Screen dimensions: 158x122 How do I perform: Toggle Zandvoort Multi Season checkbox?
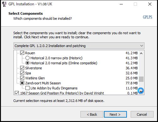tap(22, 83)
